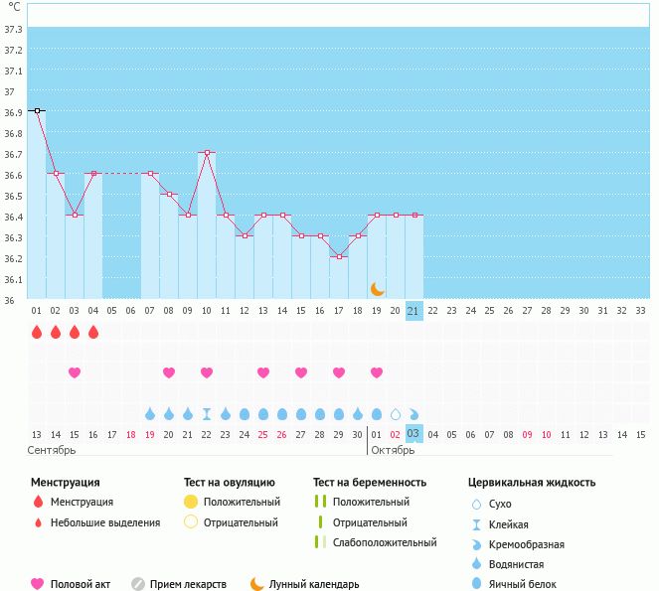
Task: Click the watery fluid drop on September 19
Action: pos(150,414)
